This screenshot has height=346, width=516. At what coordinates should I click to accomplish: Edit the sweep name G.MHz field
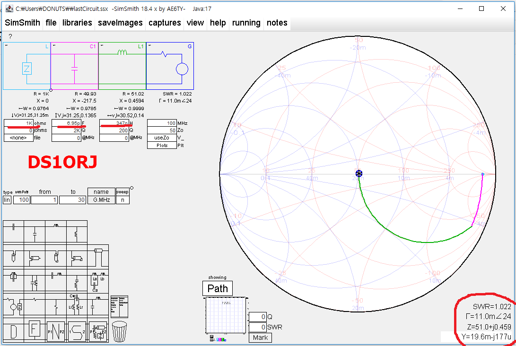(101, 199)
